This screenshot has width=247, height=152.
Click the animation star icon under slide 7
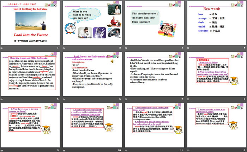[x=126, y=99]
